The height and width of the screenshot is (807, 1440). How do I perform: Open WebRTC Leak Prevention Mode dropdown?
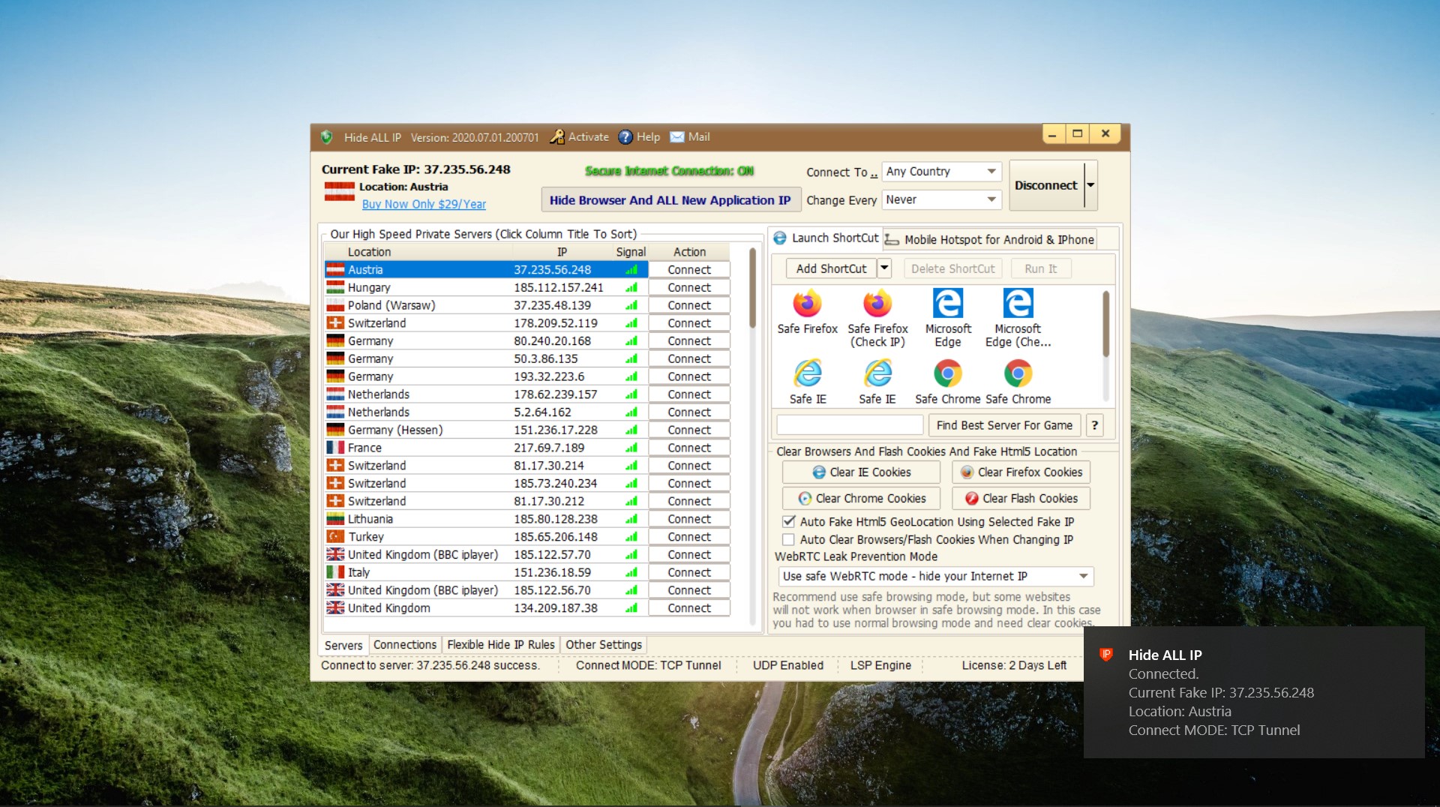[x=936, y=576]
